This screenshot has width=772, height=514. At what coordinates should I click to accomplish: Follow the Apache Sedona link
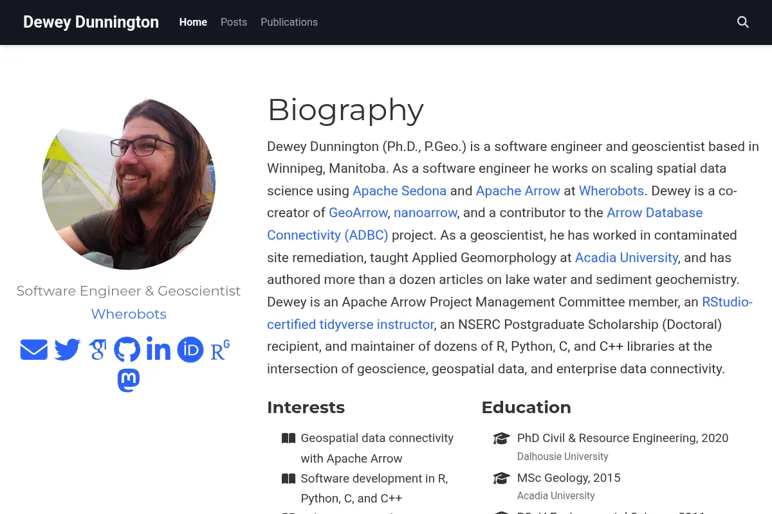click(400, 191)
